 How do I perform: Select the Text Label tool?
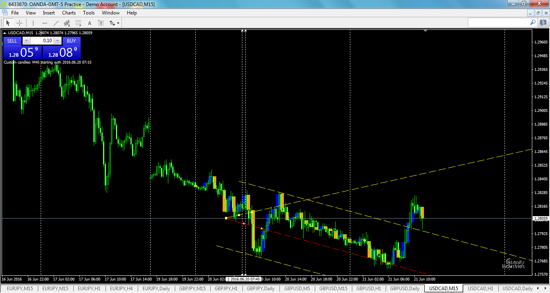[101, 23]
